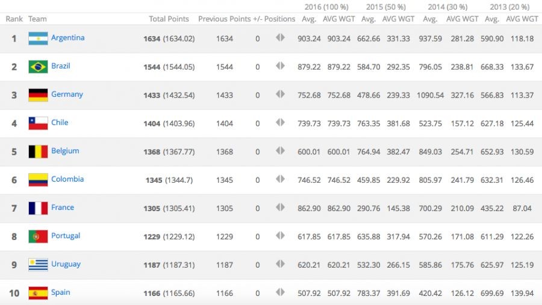The image size is (542, 305).
Task: Click the Colombia flag icon
Action: (38, 180)
